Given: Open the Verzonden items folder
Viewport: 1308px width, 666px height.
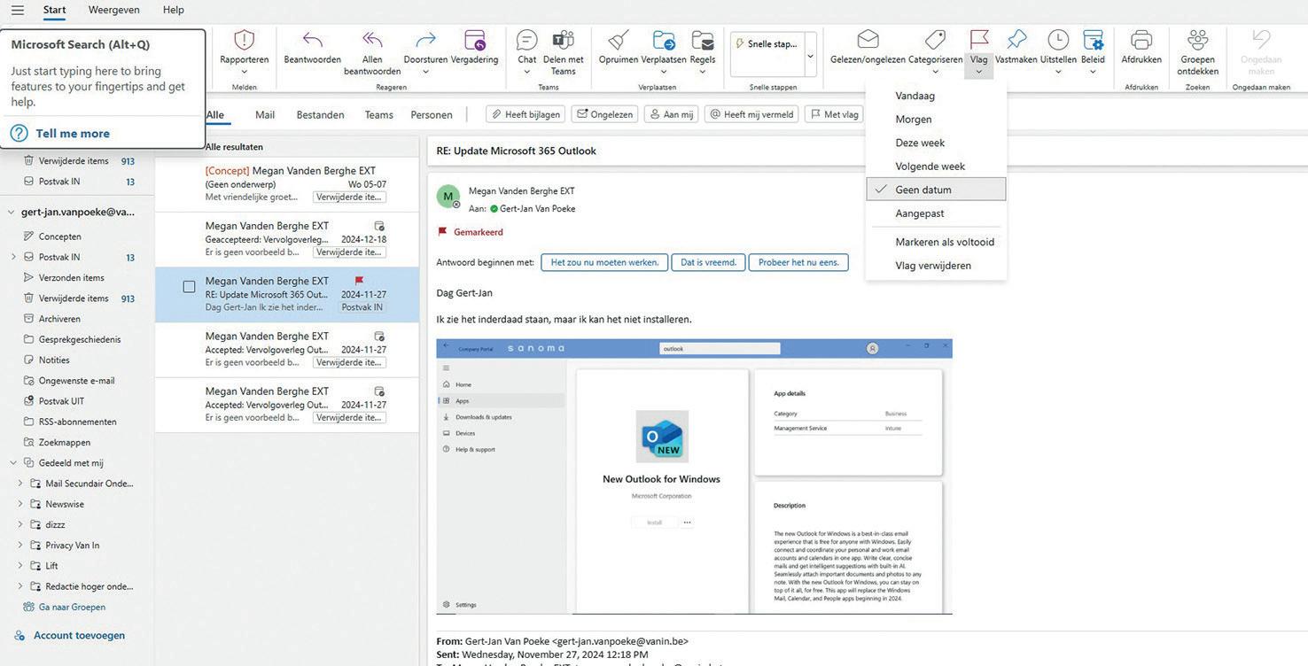Looking at the screenshot, I should tap(72, 278).
